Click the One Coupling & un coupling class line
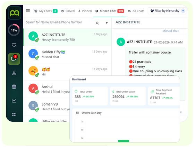 (155, 71)
